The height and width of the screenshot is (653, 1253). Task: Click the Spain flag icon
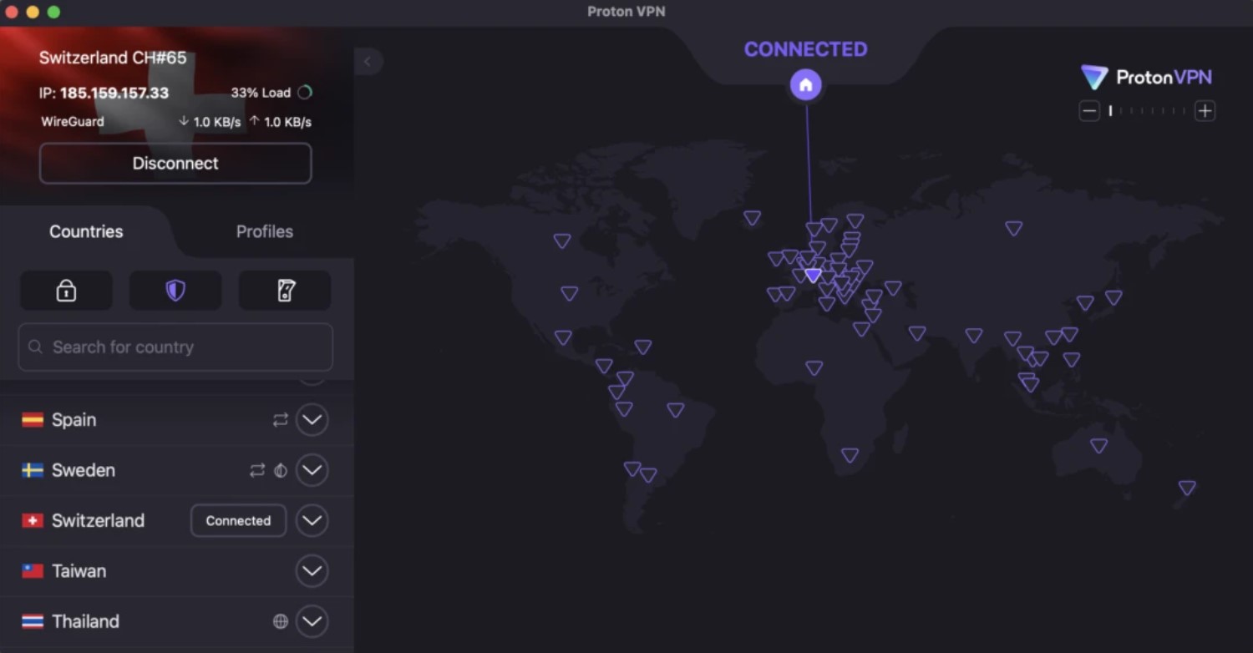coord(33,420)
